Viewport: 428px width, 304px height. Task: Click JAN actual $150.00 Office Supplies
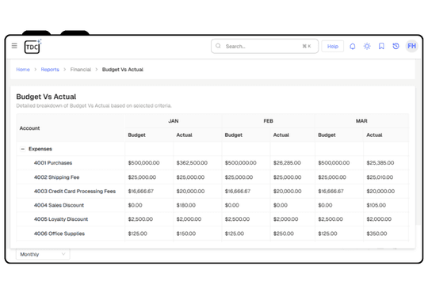tap(186, 234)
